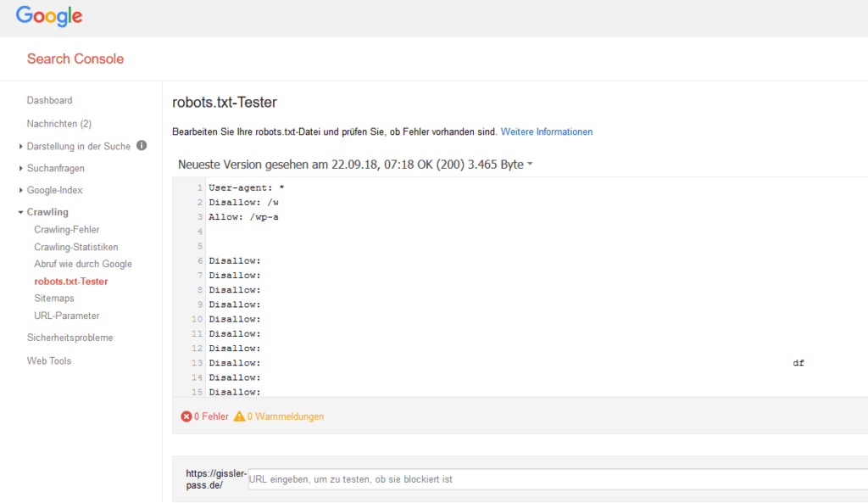Open Sicherheitsprobleme
The width and height of the screenshot is (868, 503).
pos(70,338)
